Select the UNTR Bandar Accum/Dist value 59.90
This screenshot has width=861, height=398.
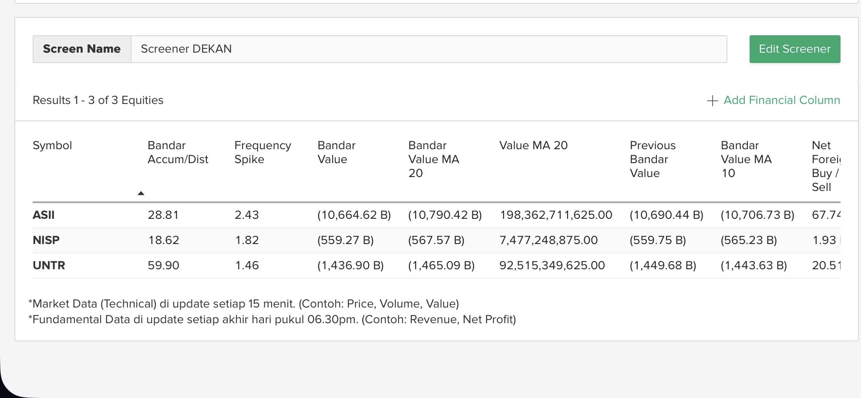click(x=163, y=266)
